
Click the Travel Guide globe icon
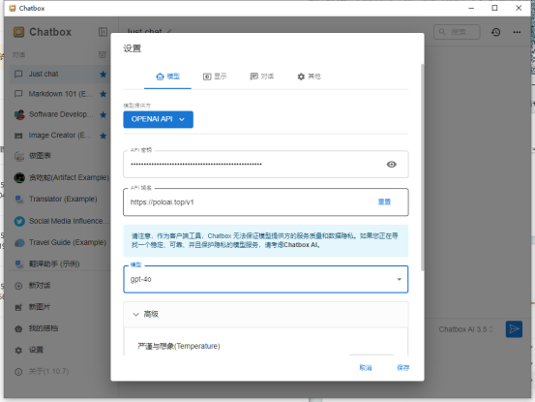19,243
